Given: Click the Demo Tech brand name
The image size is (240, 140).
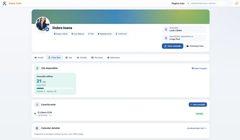Looking at the screenshot, I should click(15, 3).
